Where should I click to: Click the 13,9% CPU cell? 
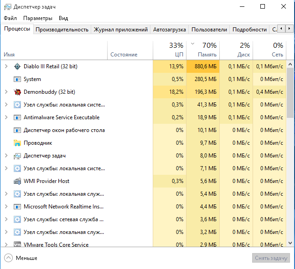click(x=170, y=66)
